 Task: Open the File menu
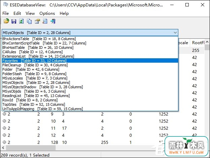click(x=6, y=13)
